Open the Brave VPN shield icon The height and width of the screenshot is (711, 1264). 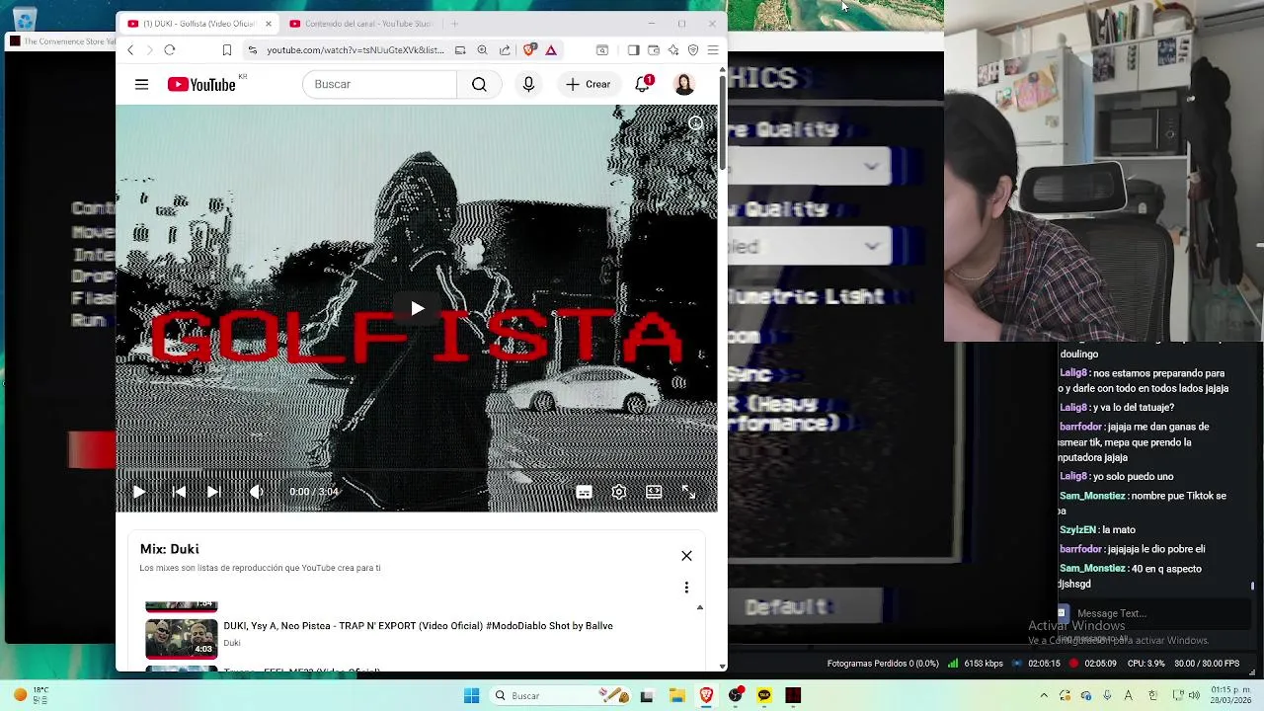[x=693, y=50]
